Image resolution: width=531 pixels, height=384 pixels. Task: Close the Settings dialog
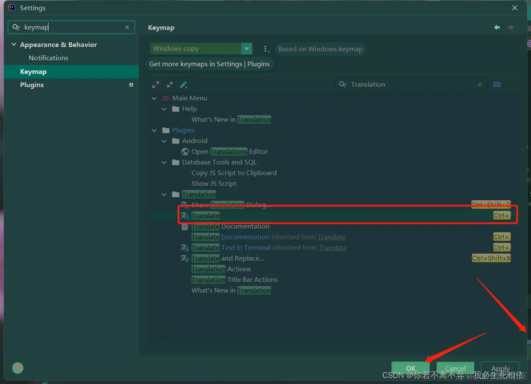pos(515,8)
